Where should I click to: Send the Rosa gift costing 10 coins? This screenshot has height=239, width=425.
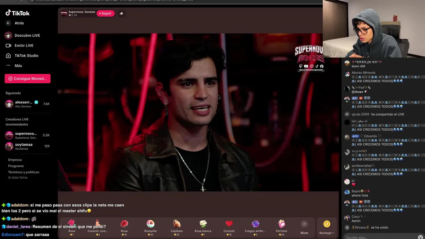pyautogui.click(x=124, y=227)
